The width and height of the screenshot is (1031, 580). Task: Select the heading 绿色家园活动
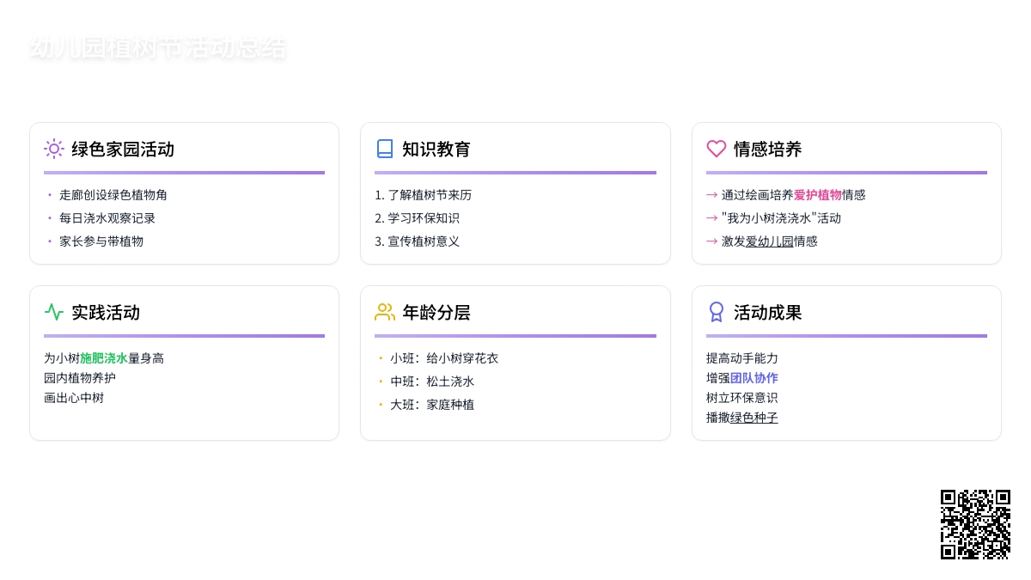click(x=123, y=150)
